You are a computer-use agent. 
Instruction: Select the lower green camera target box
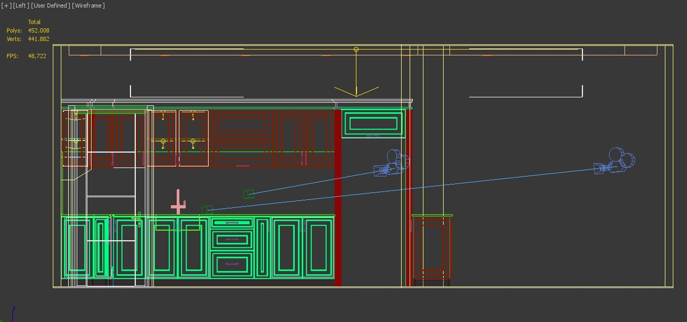[x=207, y=209]
